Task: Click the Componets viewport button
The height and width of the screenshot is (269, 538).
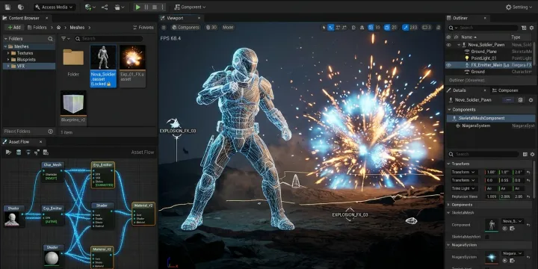Action: (x=185, y=28)
